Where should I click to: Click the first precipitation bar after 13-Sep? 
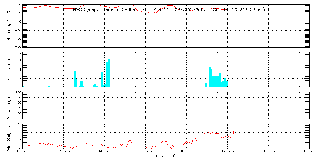[75, 79]
